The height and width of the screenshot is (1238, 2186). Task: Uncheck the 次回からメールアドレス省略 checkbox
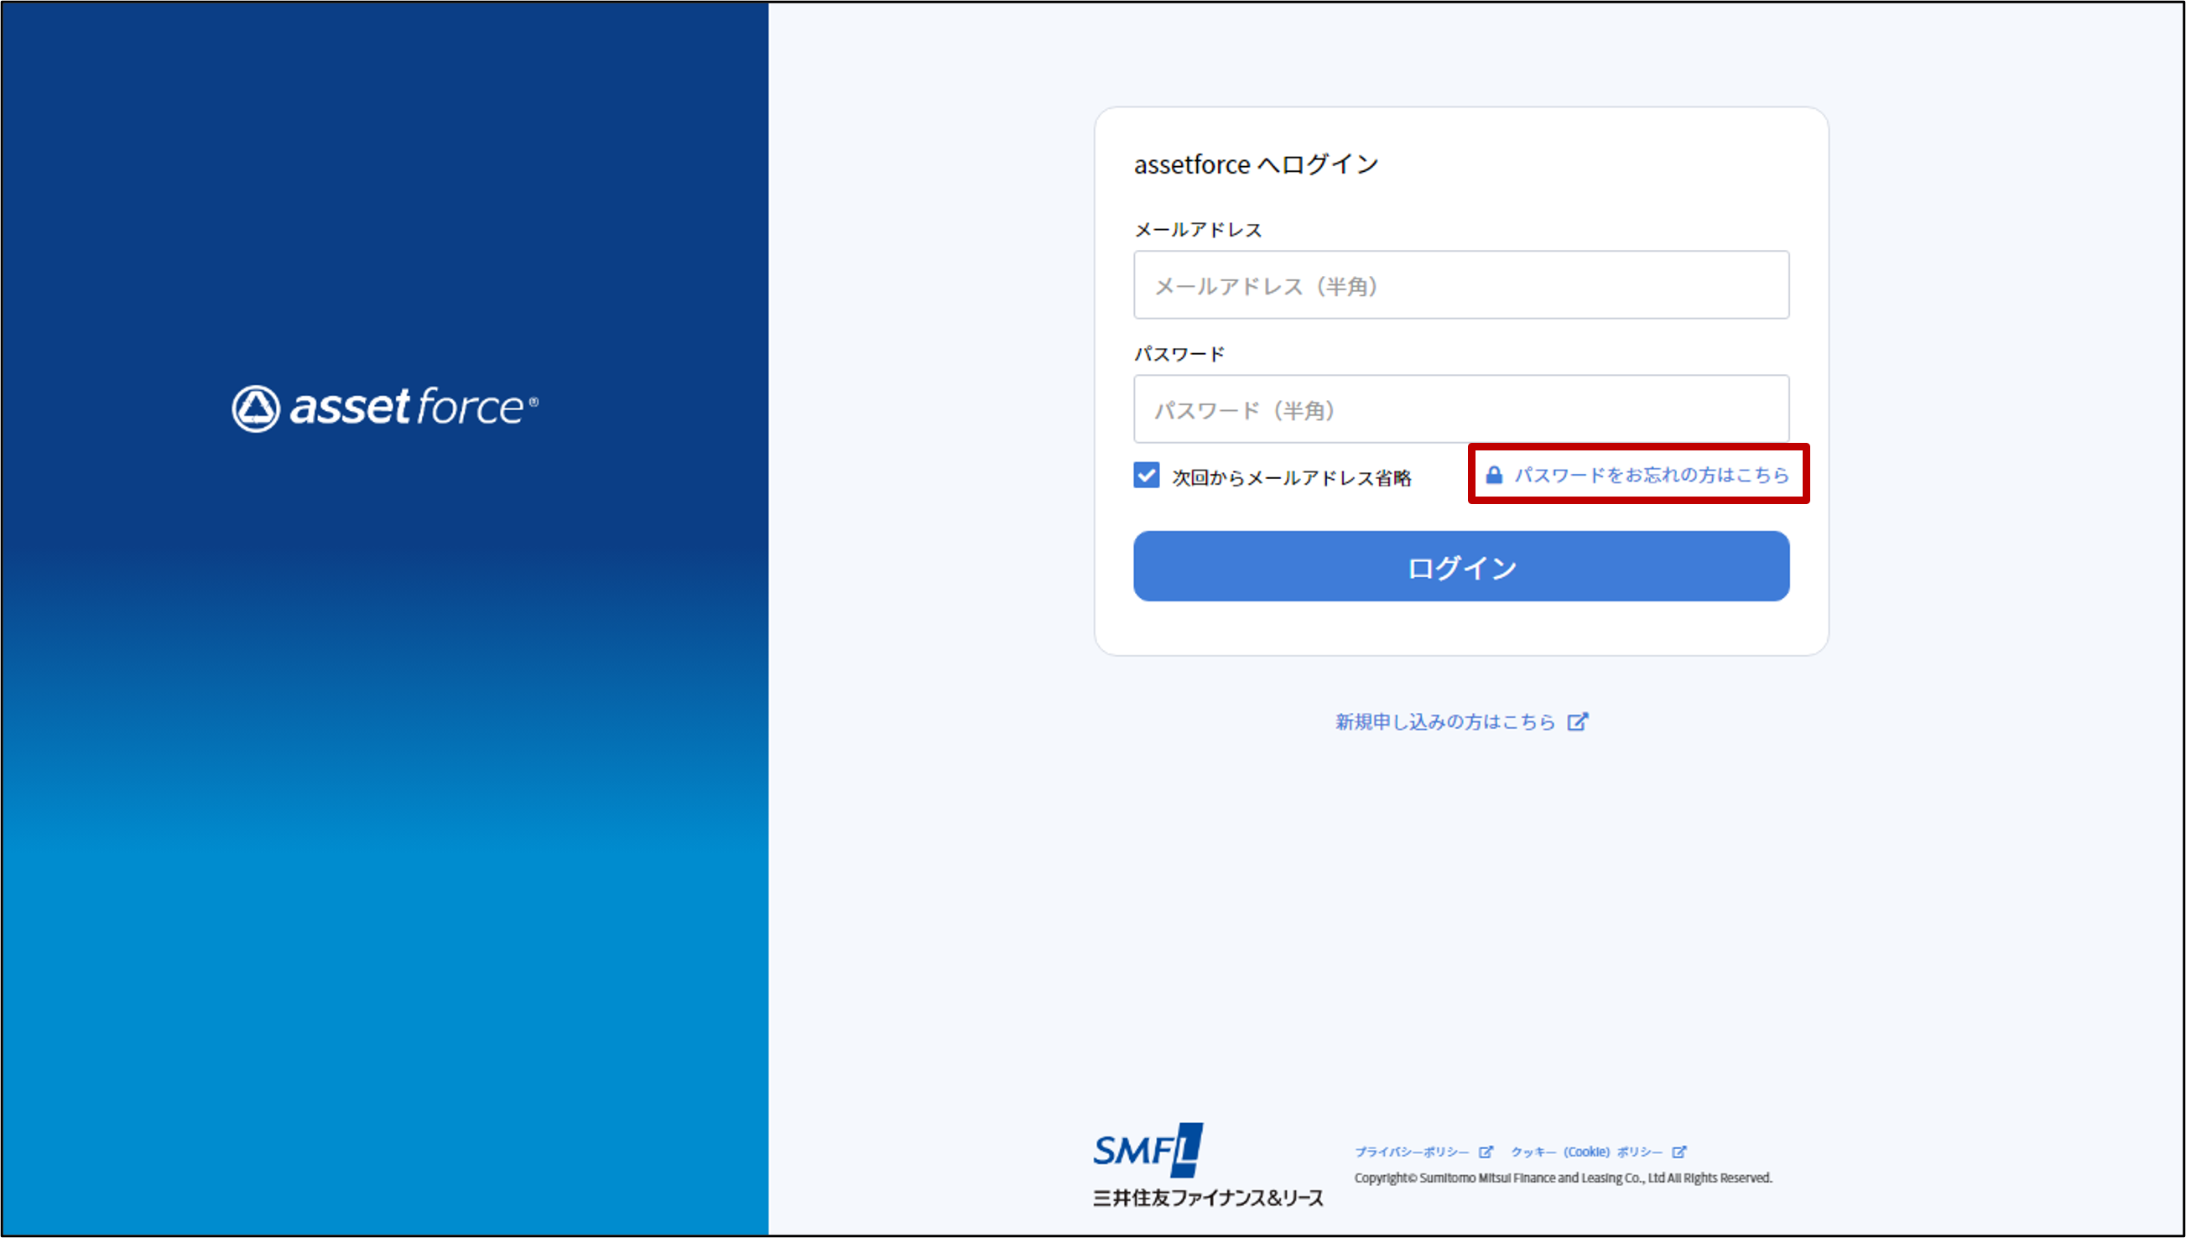[1146, 475]
